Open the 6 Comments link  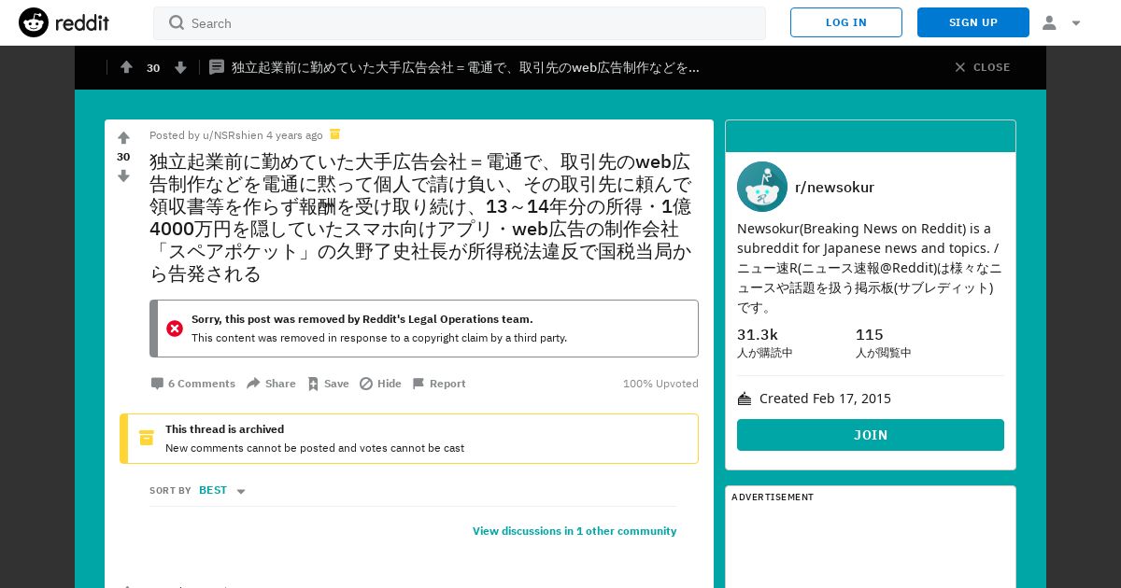[x=193, y=384]
